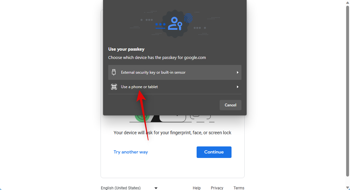Screen dimensions: 350x190
Task: Open the Terms link in footer
Action: click(239, 188)
